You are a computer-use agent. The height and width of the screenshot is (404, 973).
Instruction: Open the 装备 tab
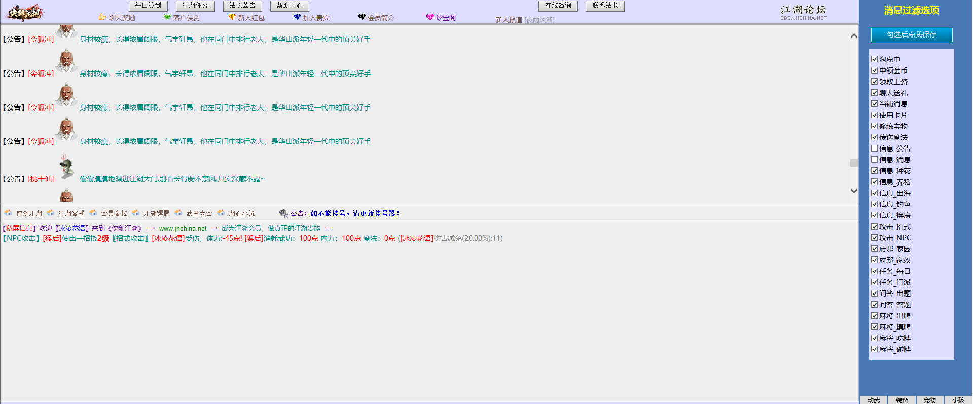point(902,400)
